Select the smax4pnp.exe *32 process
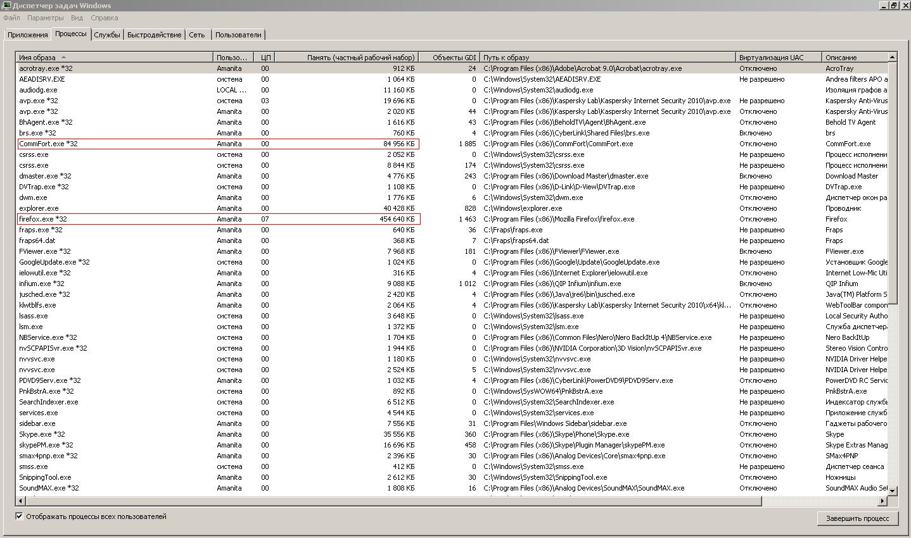The height and width of the screenshot is (538, 911). point(452,456)
